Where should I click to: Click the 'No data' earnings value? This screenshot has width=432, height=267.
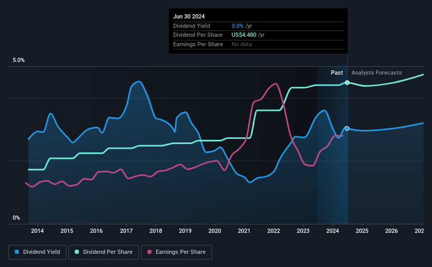[242, 44]
